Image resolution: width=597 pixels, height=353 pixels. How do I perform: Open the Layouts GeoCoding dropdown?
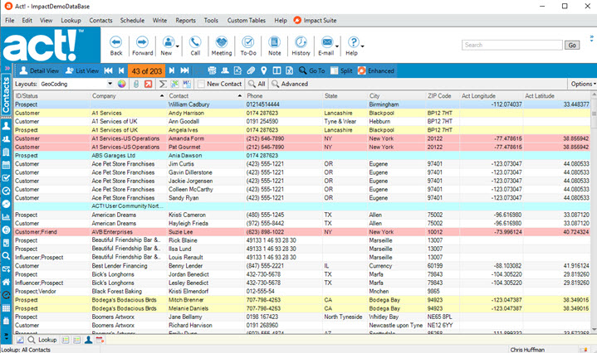coord(110,84)
